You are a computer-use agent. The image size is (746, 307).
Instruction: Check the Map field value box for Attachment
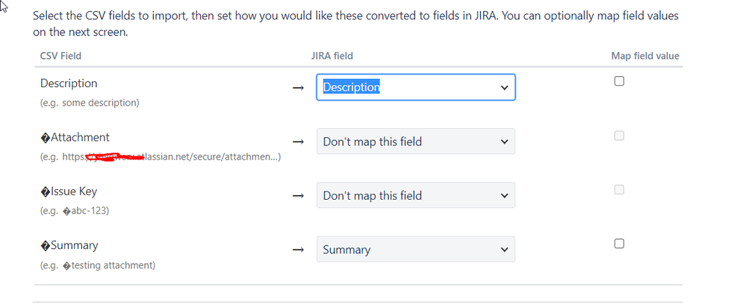[619, 136]
